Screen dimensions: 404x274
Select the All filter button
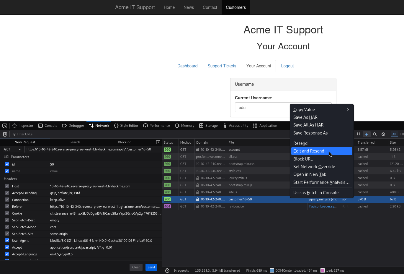pos(394,134)
